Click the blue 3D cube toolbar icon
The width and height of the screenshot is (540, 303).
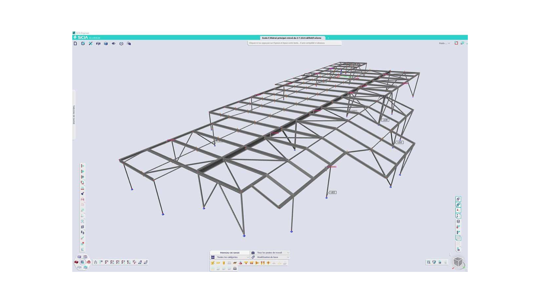[x=106, y=43]
